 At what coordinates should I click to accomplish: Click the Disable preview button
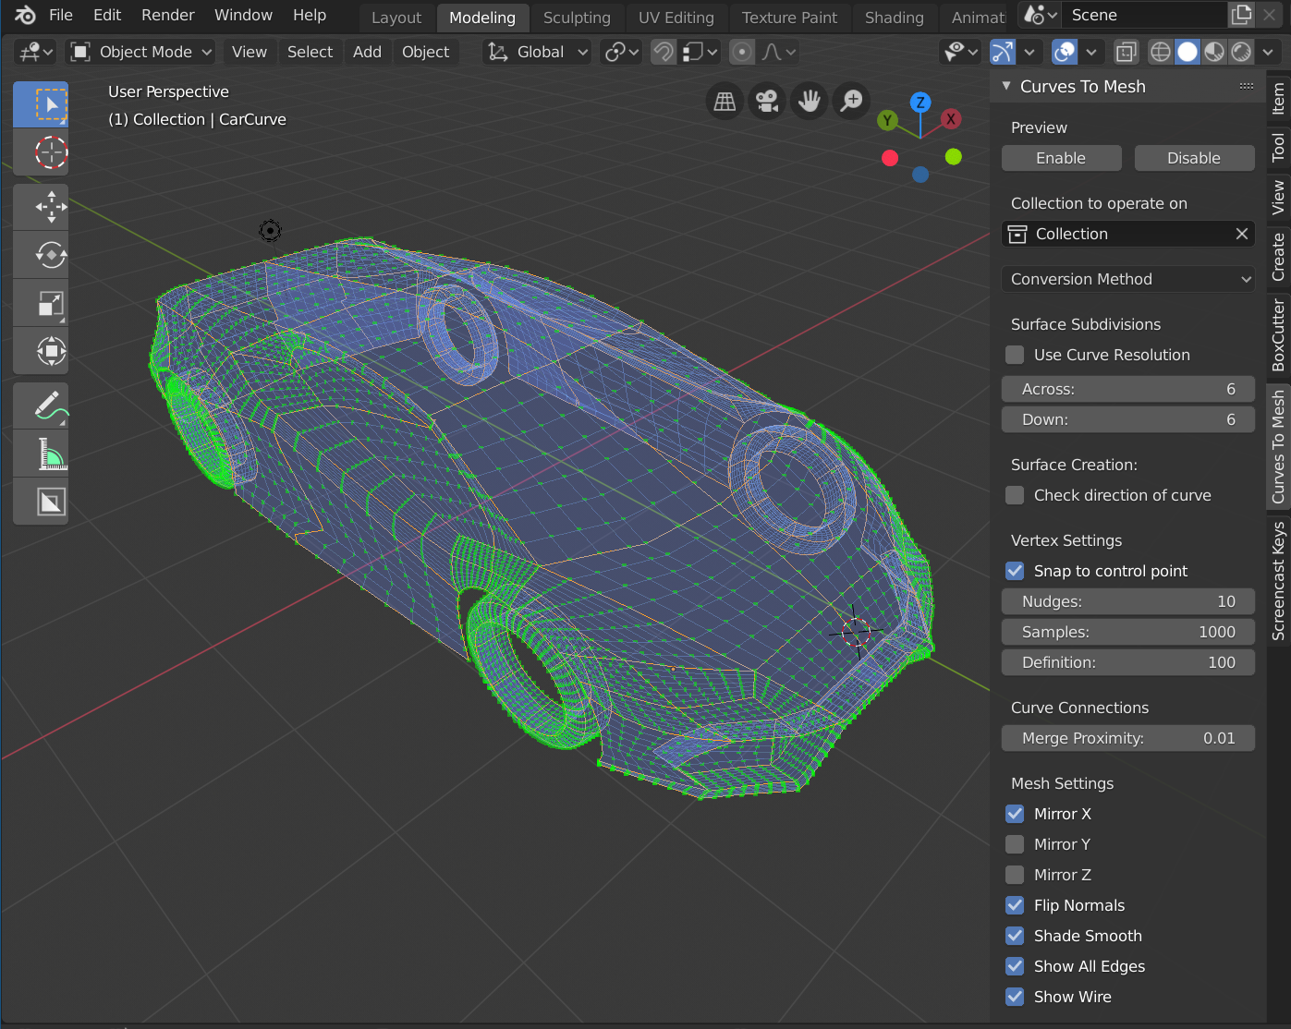click(x=1194, y=158)
